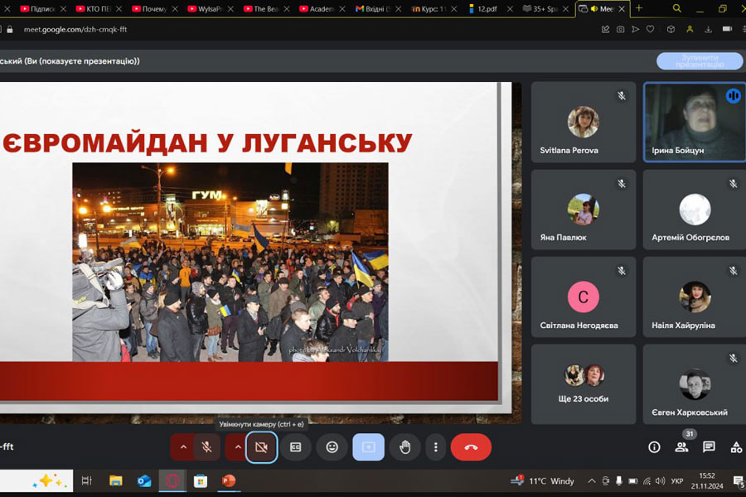The height and width of the screenshot is (497, 746).
Task: Open PowerPoint from the taskbar
Action: pos(229,480)
